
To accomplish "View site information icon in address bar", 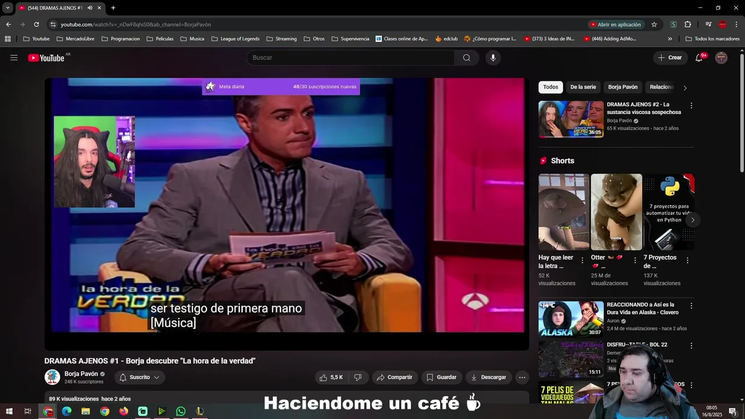I will click(x=53, y=24).
